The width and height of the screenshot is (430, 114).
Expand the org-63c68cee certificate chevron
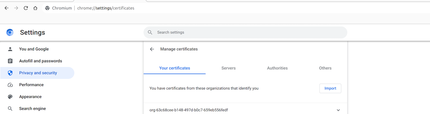(338, 110)
